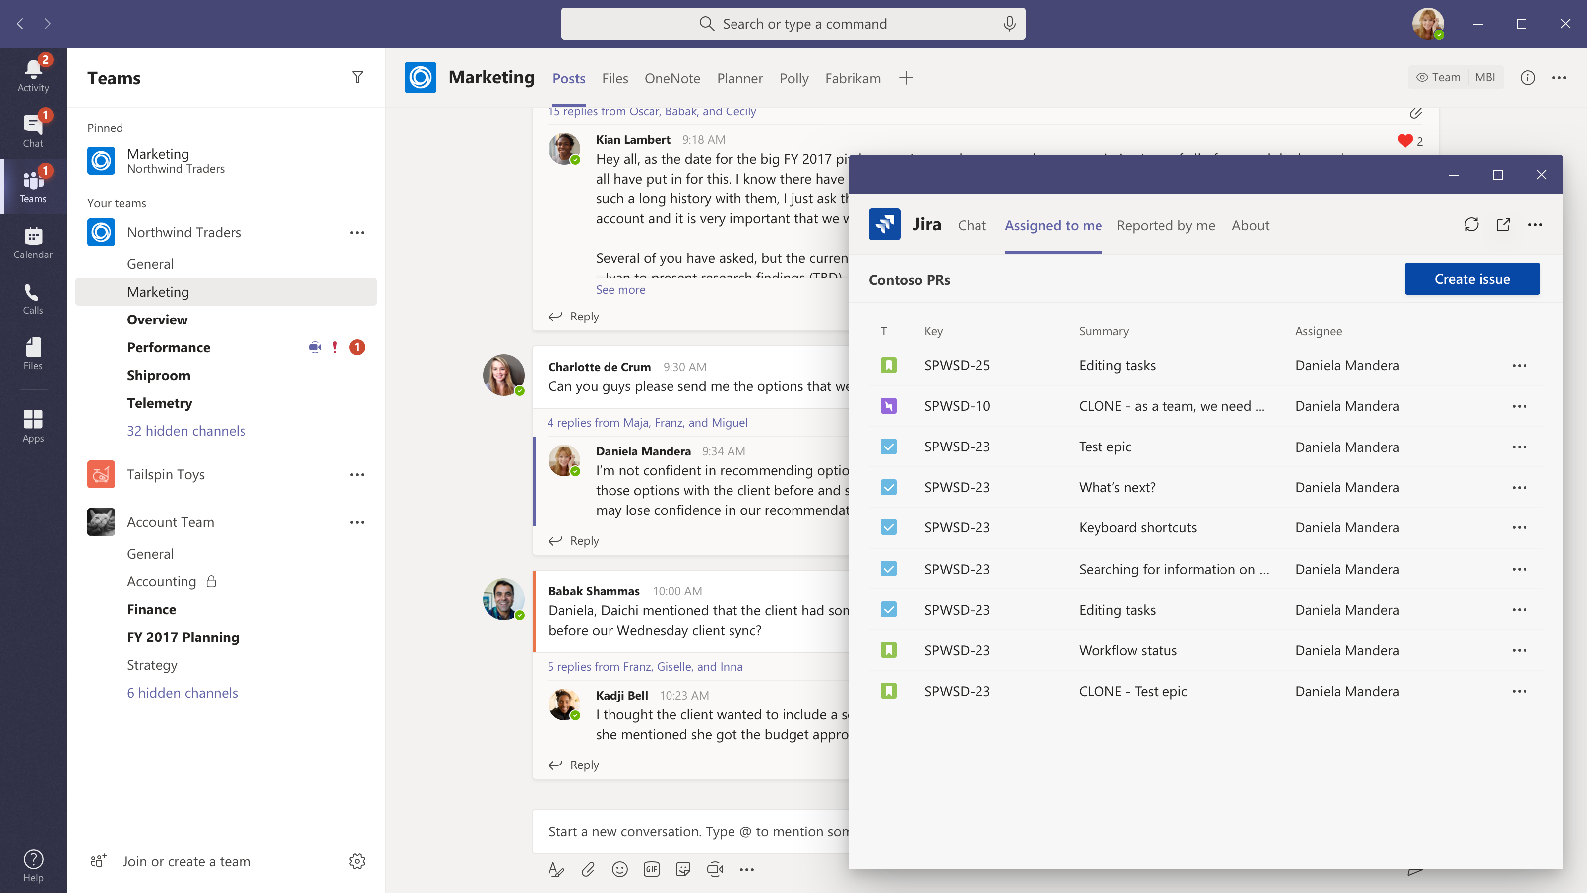This screenshot has height=893, width=1587.
Task: Click the search or command box
Action: pyautogui.click(x=793, y=24)
